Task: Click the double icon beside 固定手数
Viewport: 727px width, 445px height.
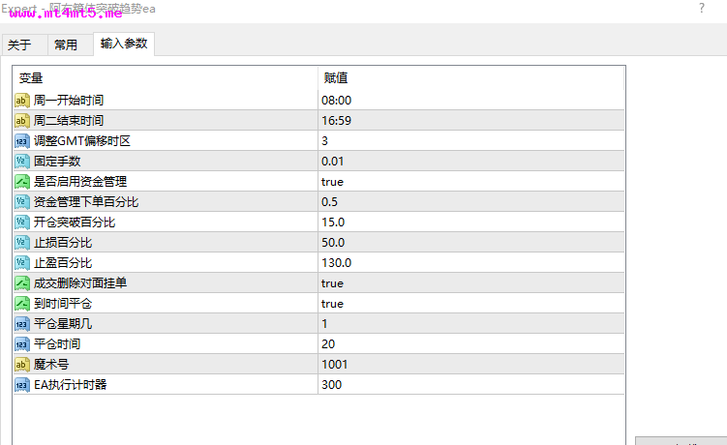Action: point(22,162)
